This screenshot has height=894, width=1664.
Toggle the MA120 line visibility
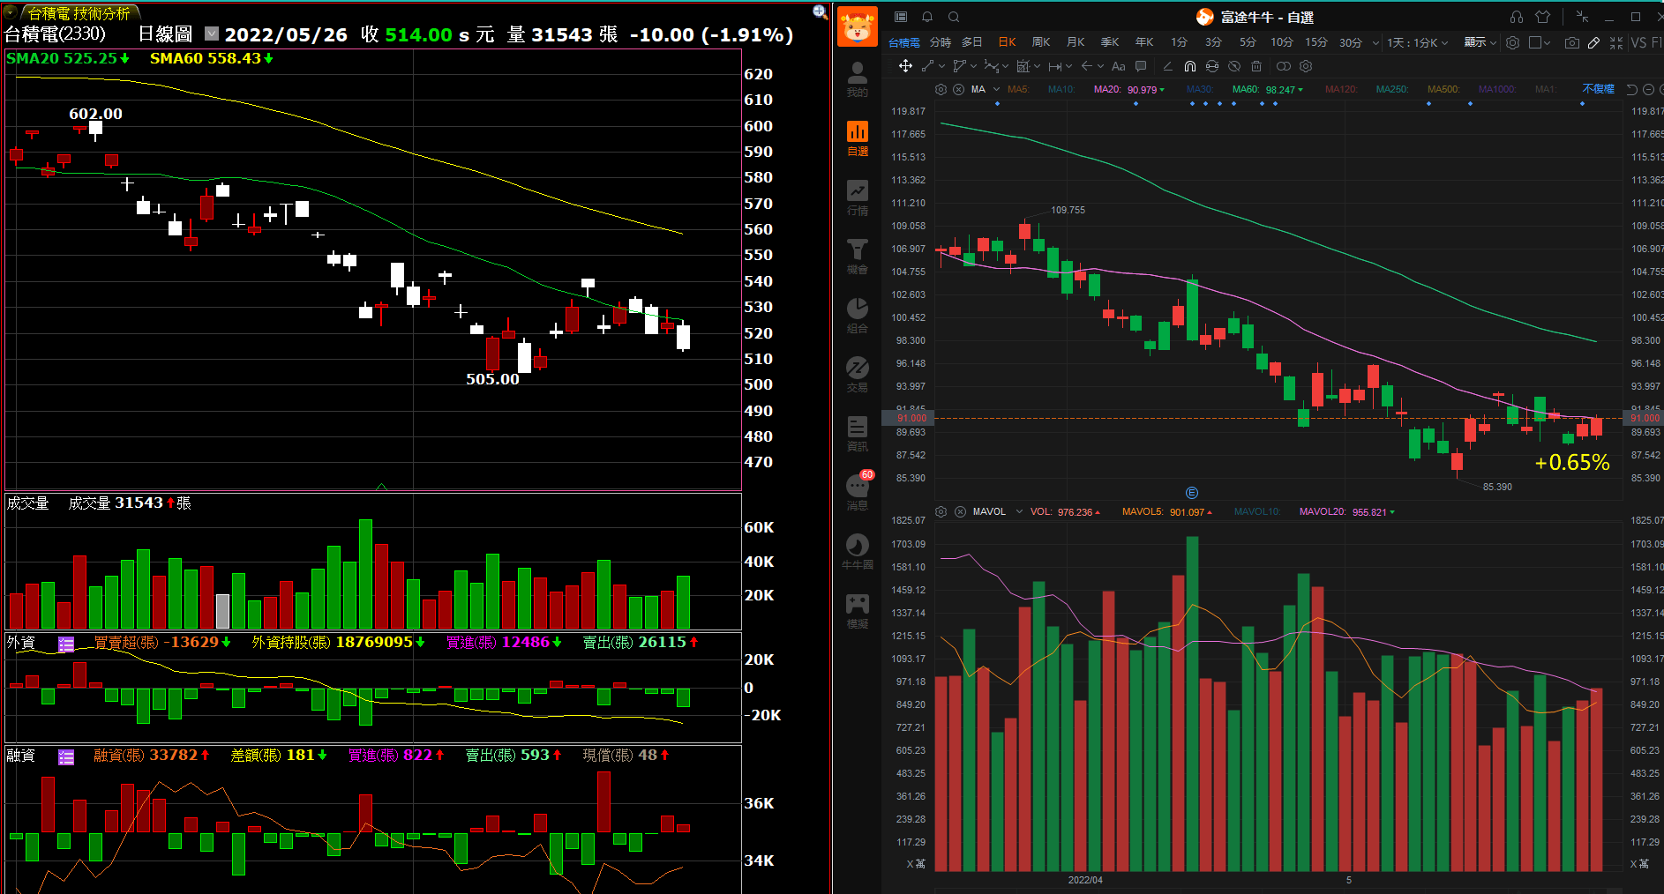pos(1341,89)
